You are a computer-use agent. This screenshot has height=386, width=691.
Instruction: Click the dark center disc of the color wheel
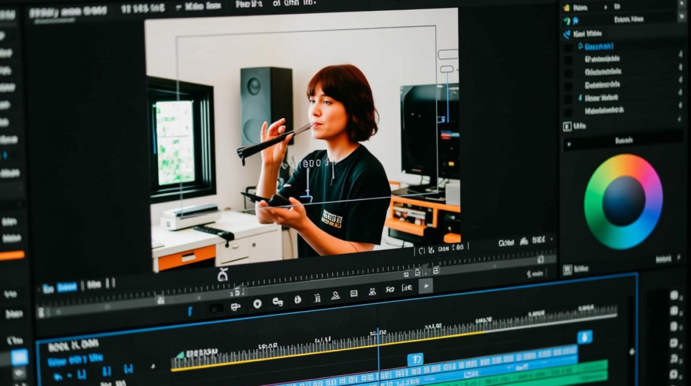[x=624, y=201]
